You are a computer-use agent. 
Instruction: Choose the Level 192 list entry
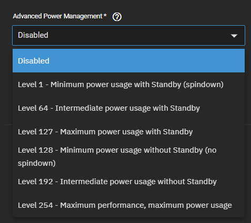point(128,182)
